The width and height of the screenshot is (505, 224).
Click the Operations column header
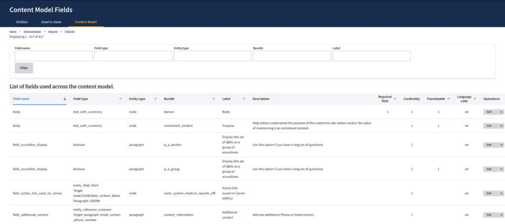click(x=492, y=99)
